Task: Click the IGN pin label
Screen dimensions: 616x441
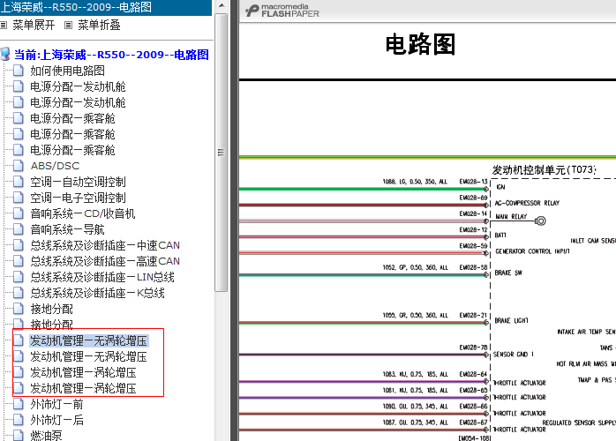Action: [500, 187]
